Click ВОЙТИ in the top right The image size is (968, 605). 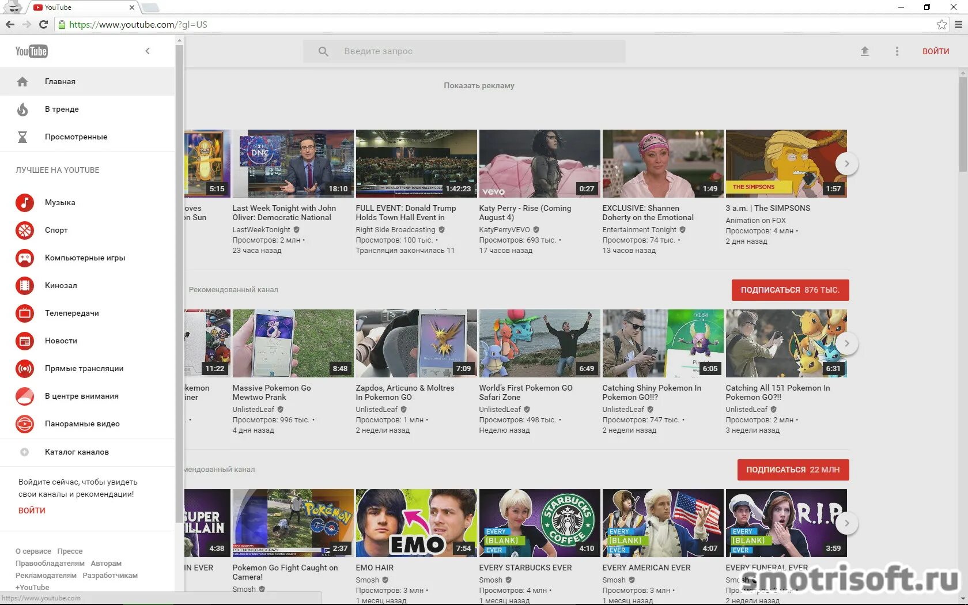click(x=936, y=51)
